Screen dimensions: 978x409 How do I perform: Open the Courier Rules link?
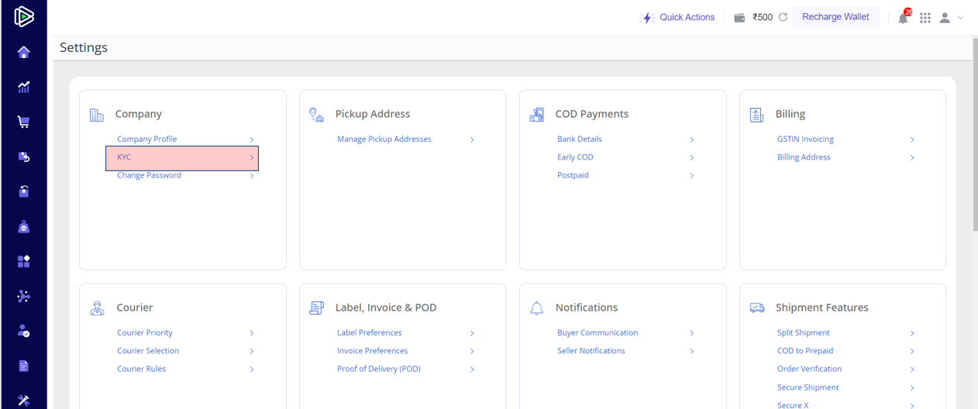click(141, 369)
